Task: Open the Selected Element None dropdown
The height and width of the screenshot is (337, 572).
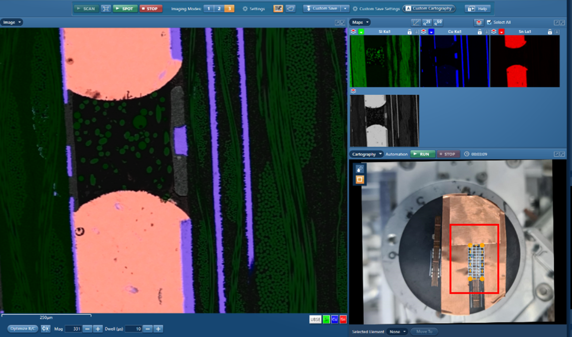Action: click(x=397, y=331)
